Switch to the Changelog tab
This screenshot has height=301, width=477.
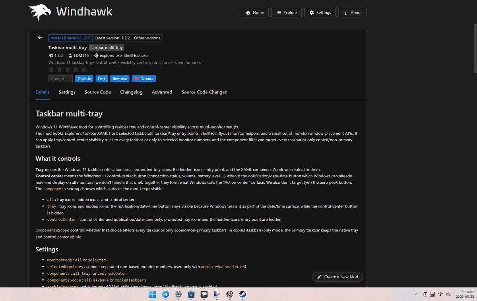[x=131, y=92]
